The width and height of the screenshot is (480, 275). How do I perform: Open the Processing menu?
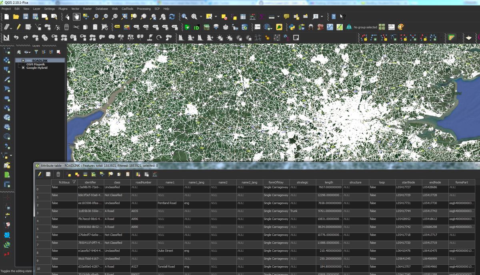144,8
